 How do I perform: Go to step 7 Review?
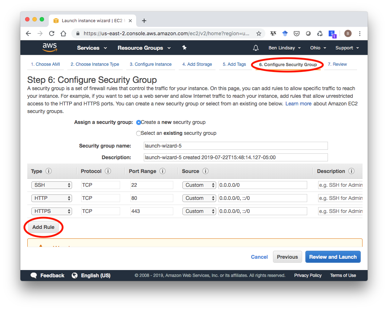click(337, 64)
